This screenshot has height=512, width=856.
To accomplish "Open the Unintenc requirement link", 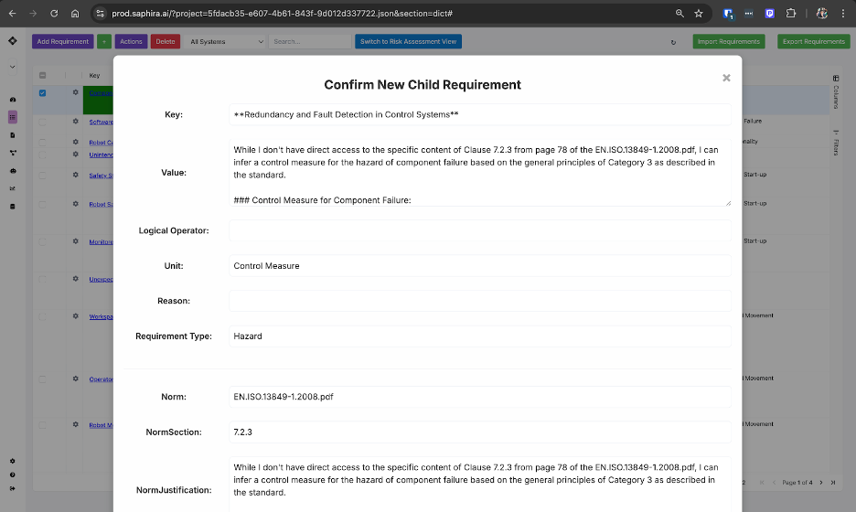I will coord(101,155).
